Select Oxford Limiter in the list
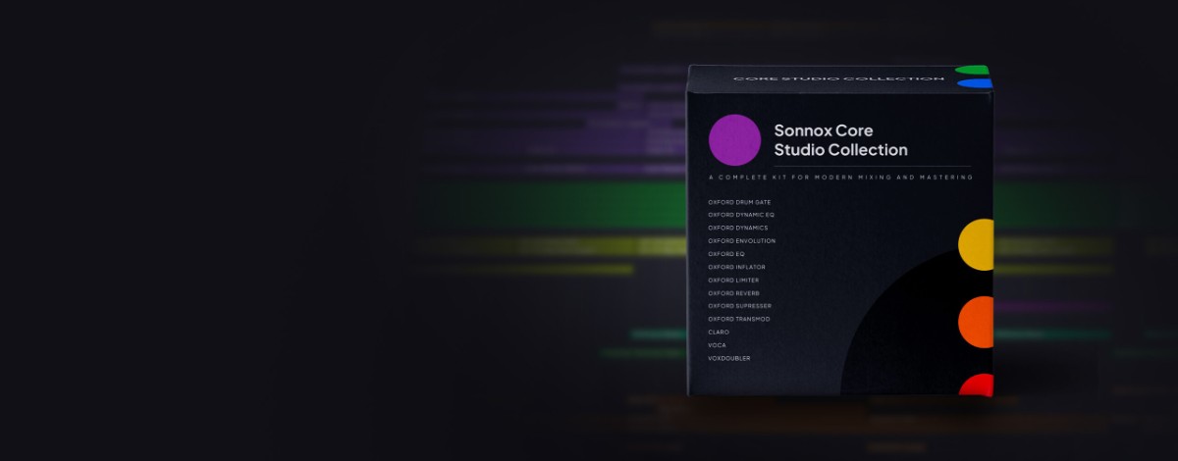1178x461 pixels. coord(733,281)
